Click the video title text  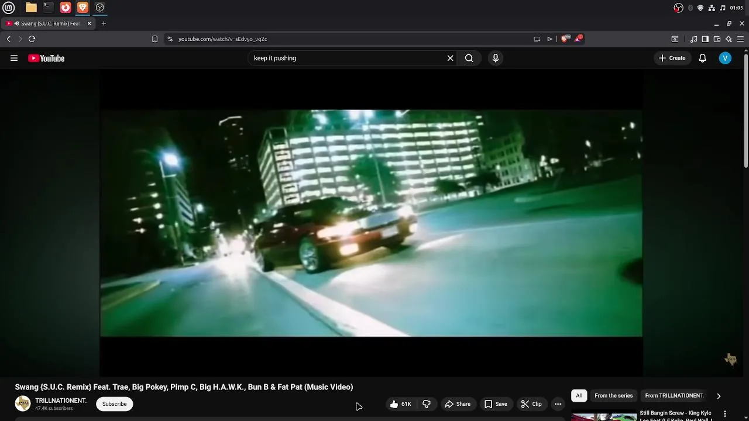point(184,387)
